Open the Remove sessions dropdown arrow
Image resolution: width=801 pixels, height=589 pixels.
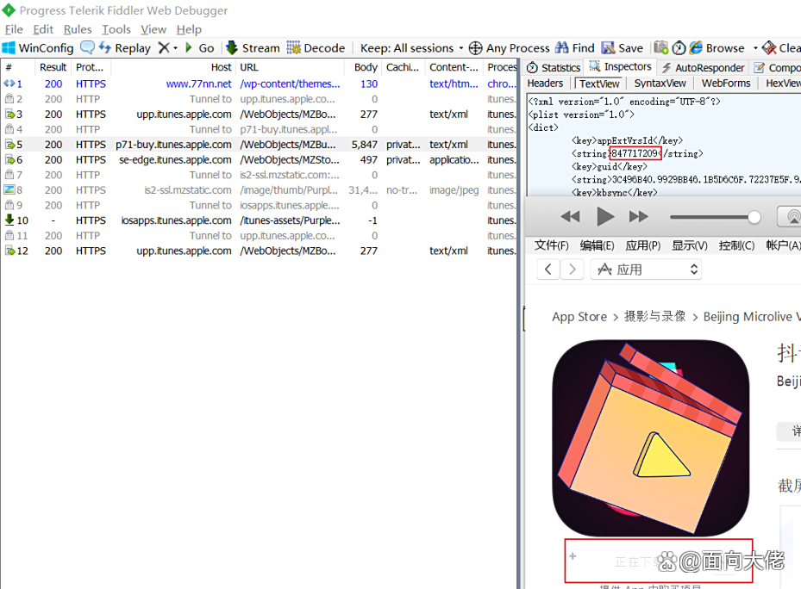click(175, 48)
